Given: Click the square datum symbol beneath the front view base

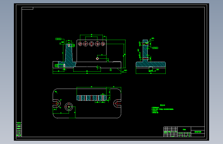Looking at the screenshot, I should (x=111, y=70).
